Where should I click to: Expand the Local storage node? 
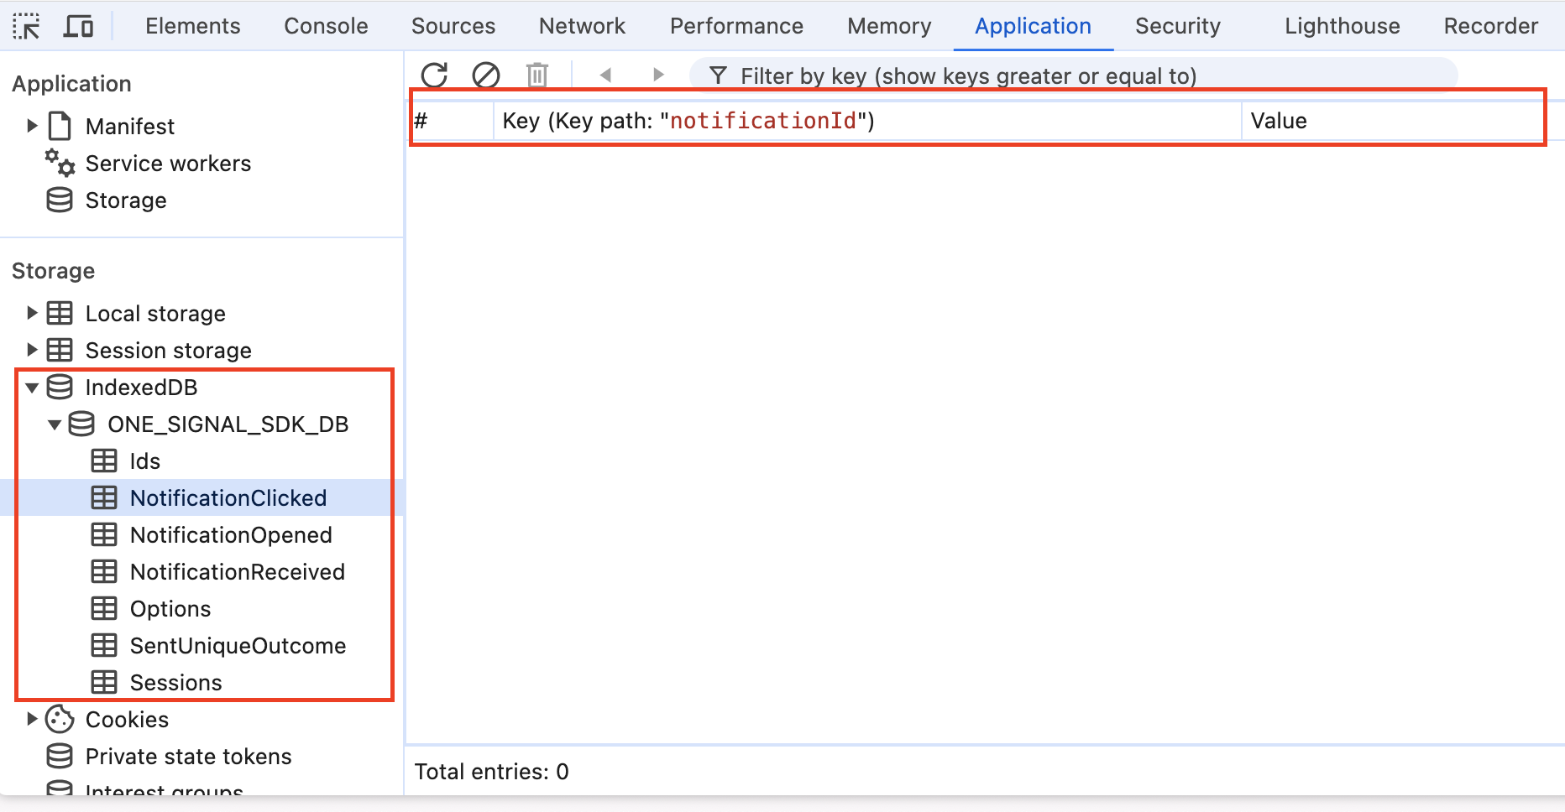(32, 313)
